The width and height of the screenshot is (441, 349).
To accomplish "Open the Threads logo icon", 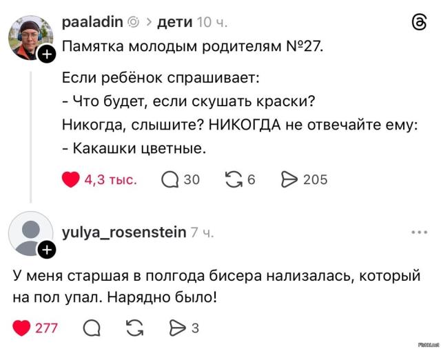I will [418, 23].
